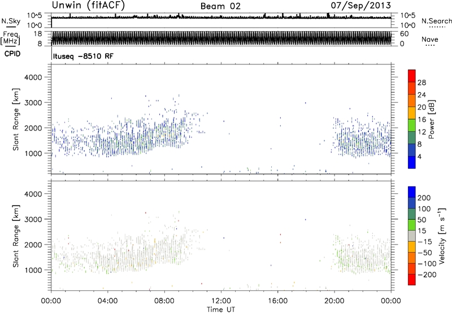Click the '16:00' time axis label
Screen dimensions: 452x313
277,301
